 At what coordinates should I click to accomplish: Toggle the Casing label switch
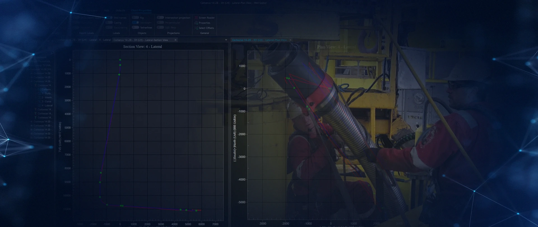109,22
